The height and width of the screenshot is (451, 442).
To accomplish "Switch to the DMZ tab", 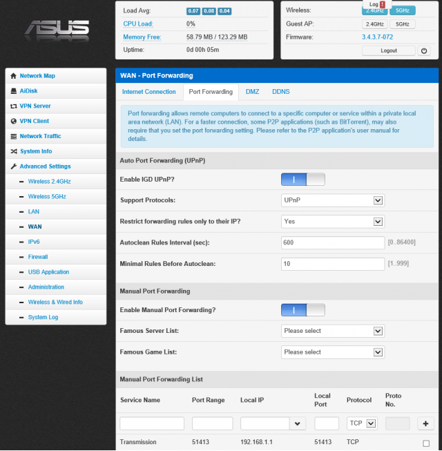I will pyautogui.click(x=252, y=92).
